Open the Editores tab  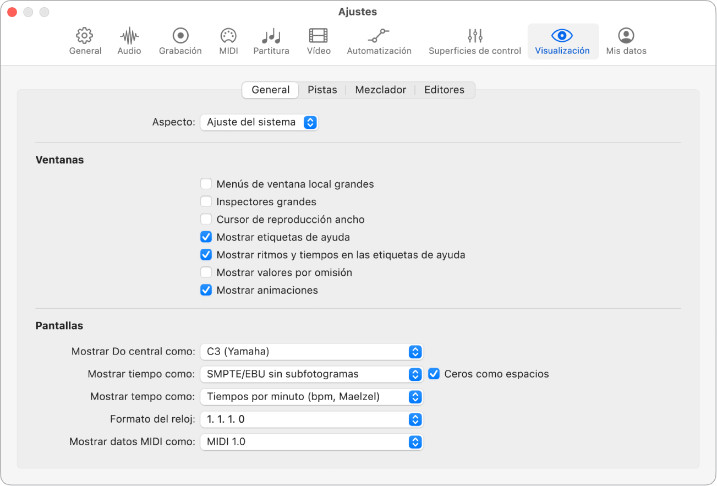click(x=444, y=90)
